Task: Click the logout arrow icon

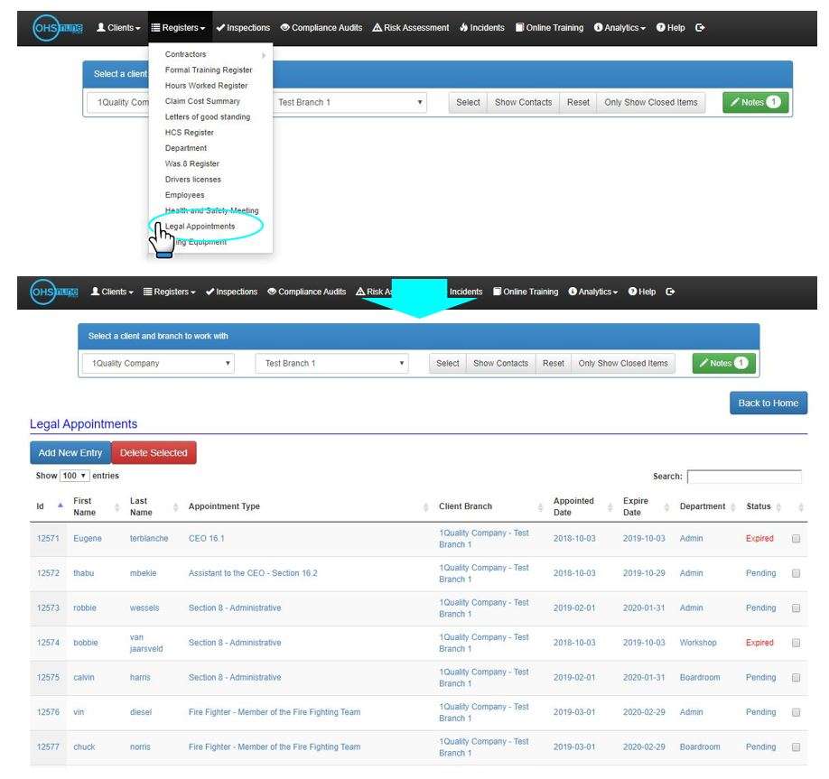Action: click(x=699, y=27)
